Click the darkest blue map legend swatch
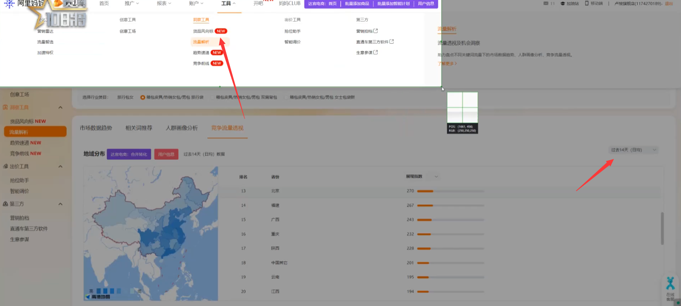681x306 pixels. tap(99, 291)
